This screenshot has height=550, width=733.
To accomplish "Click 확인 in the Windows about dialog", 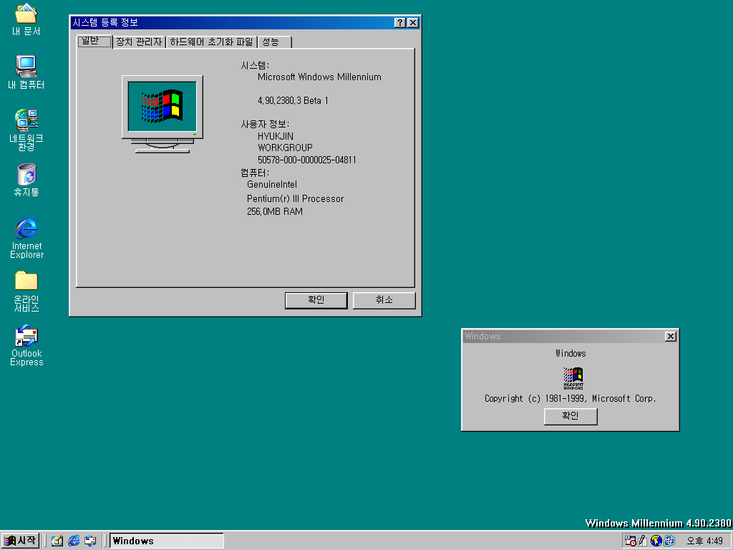I will click(x=571, y=416).
